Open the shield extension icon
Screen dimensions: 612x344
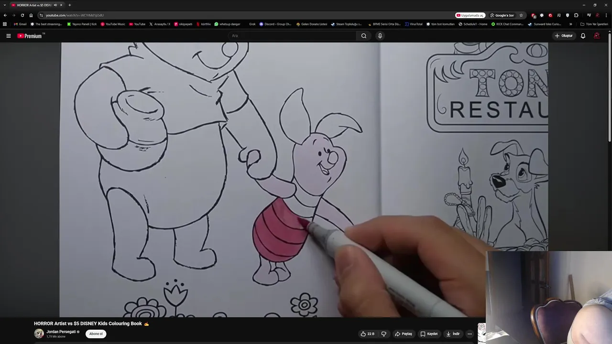pyautogui.click(x=568, y=15)
